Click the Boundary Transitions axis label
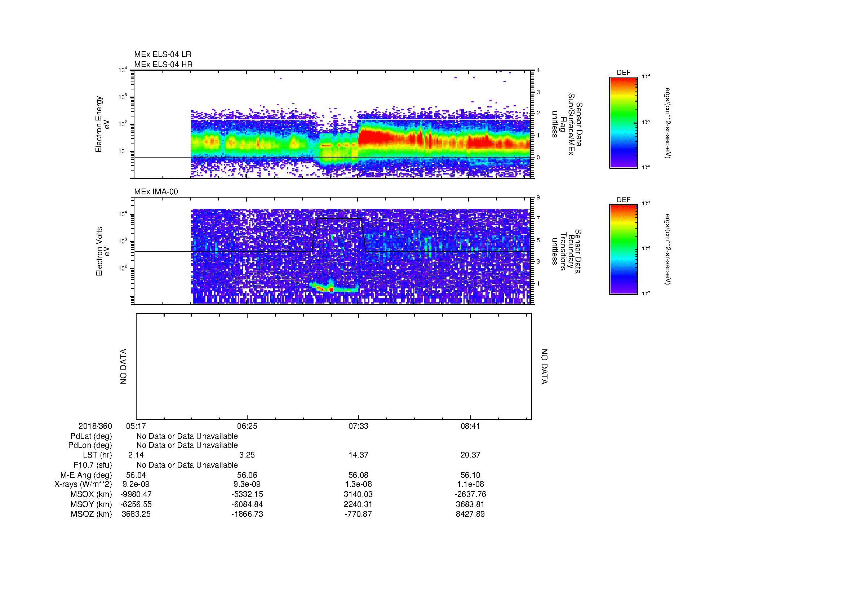Screen dimensions: 843x596 pyautogui.click(x=567, y=252)
